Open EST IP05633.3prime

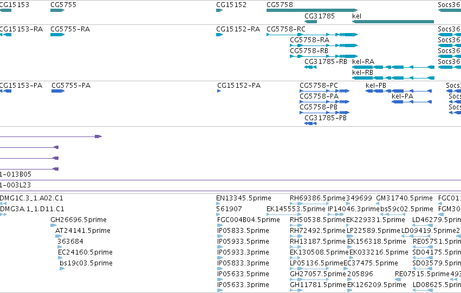pos(243,285)
